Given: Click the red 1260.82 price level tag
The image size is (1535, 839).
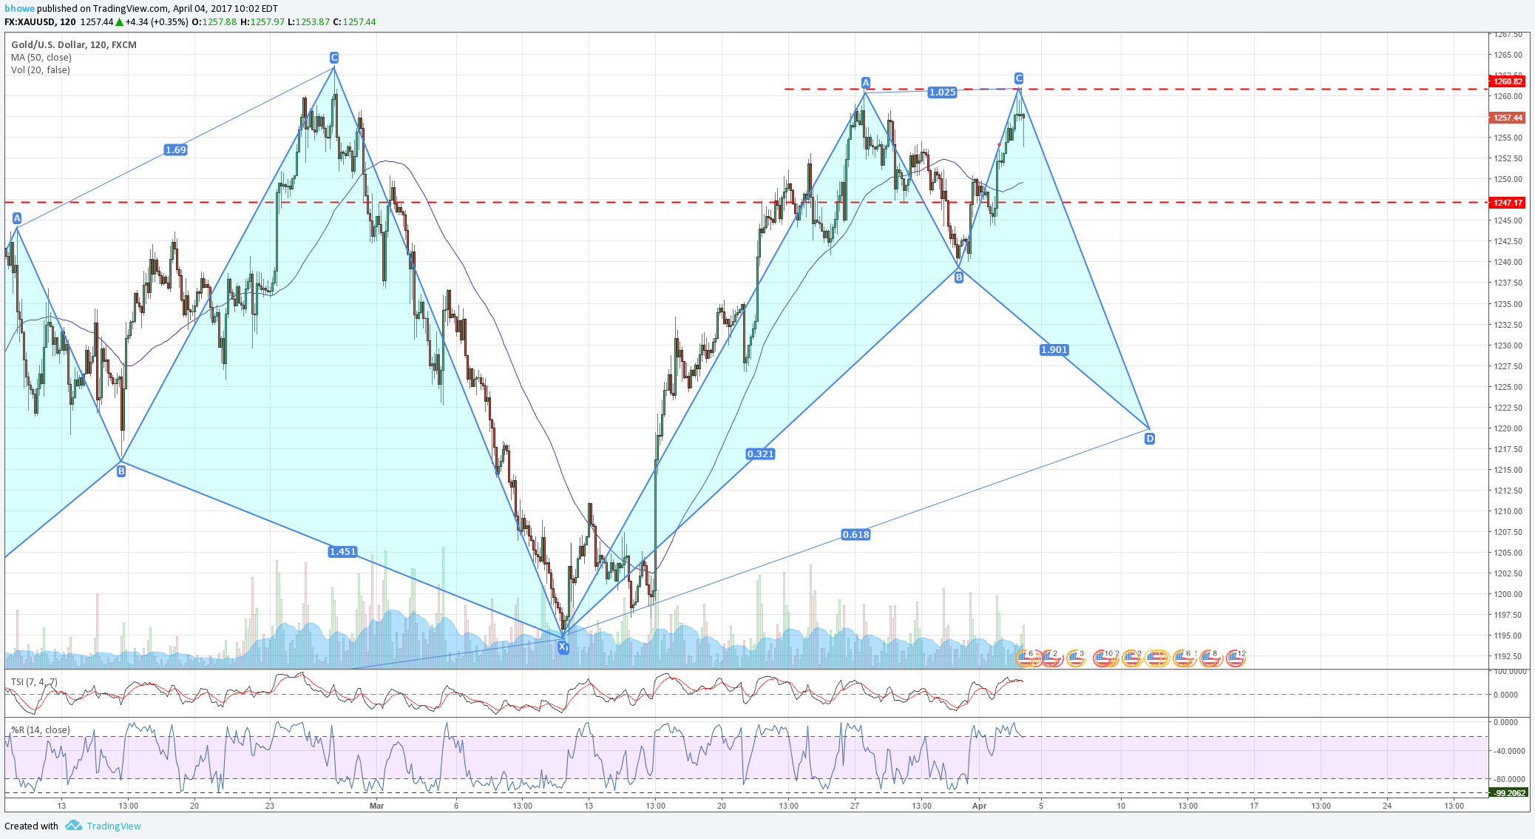Looking at the screenshot, I should (1507, 81).
